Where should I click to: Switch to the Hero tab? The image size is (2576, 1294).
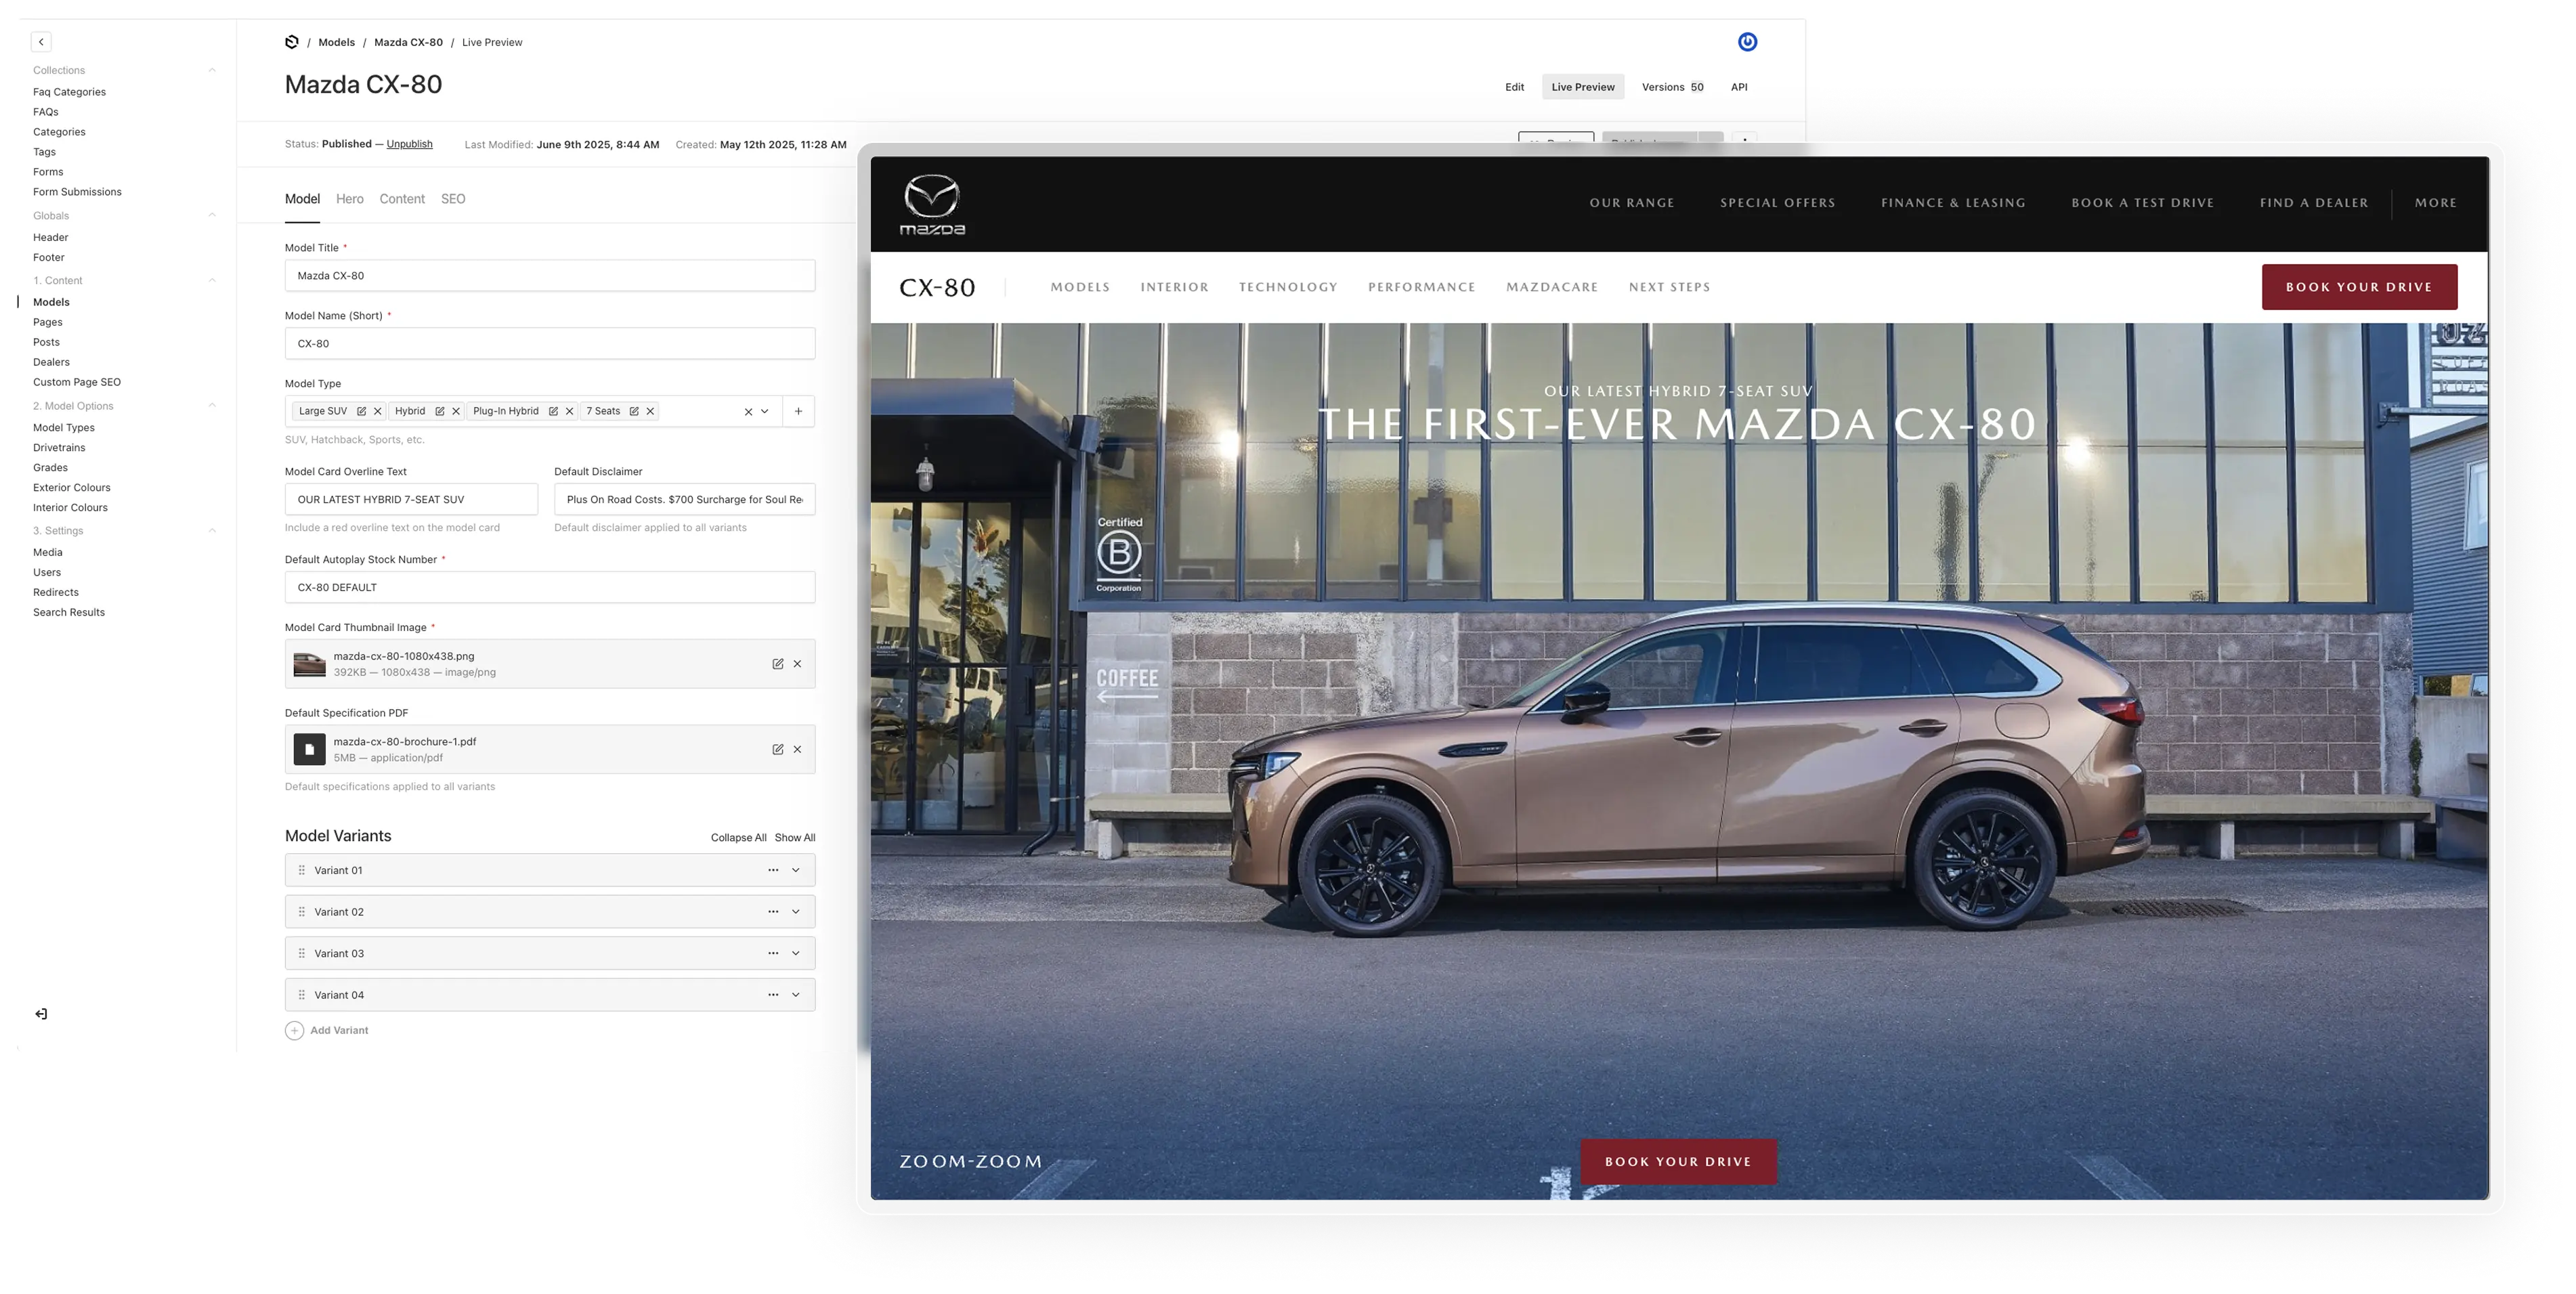click(x=350, y=199)
